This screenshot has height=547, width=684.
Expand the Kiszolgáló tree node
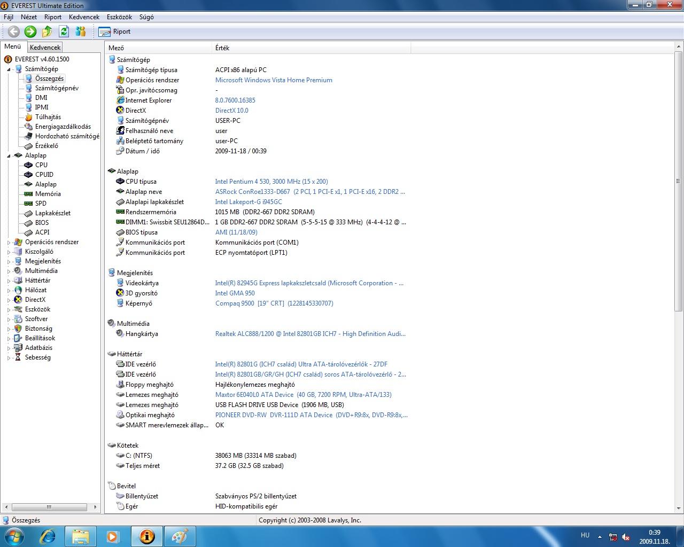[9, 252]
